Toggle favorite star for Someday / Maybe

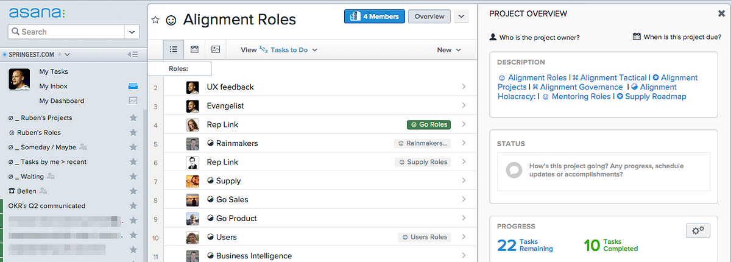click(x=133, y=147)
